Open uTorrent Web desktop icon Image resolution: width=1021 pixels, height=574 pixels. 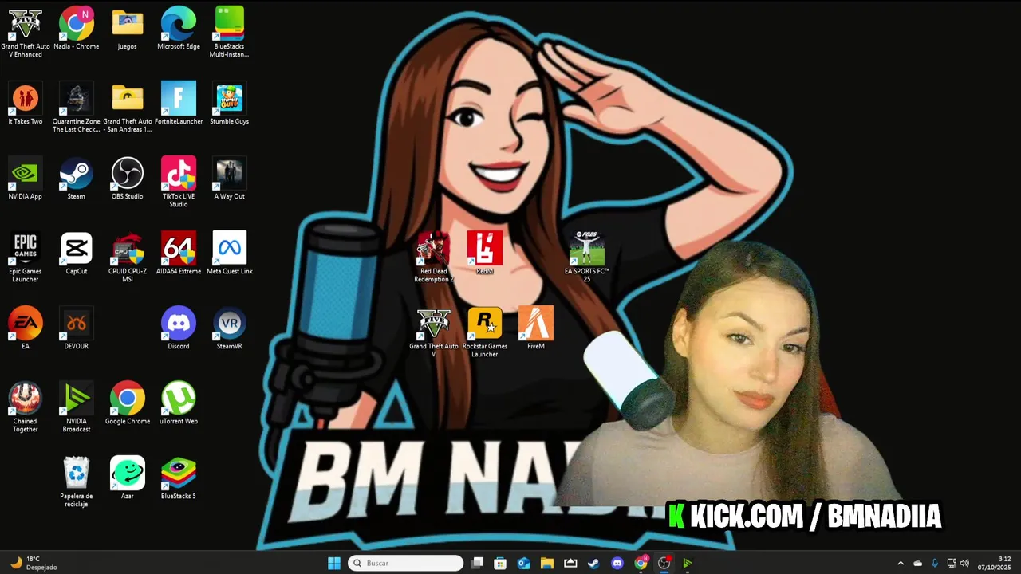point(179,403)
